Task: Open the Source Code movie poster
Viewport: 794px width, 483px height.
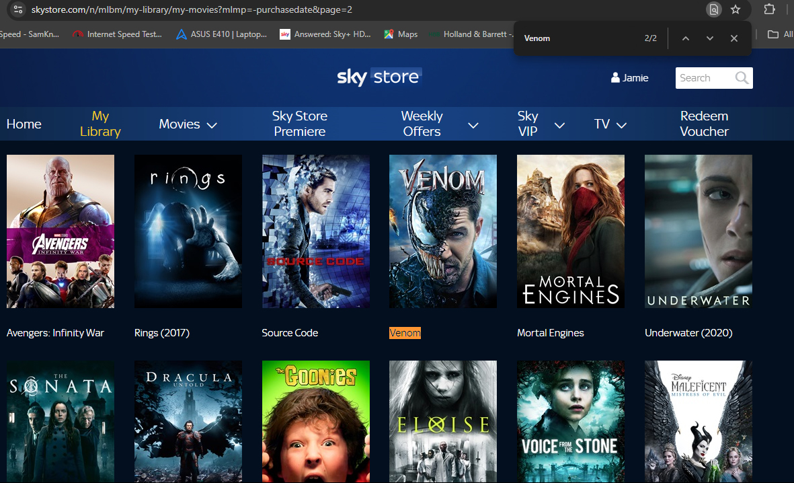Action: pyautogui.click(x=315, y=231)
